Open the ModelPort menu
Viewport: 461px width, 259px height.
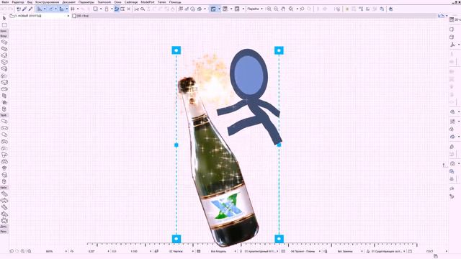[x=148, y=2]
